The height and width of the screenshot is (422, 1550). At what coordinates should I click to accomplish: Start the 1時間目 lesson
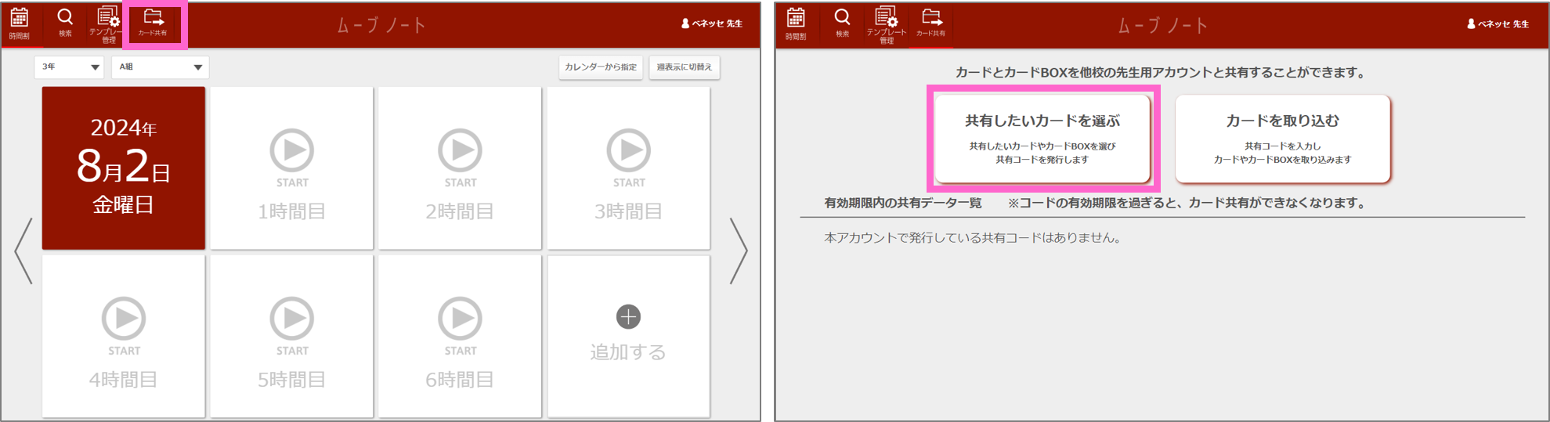coord(292,151)
